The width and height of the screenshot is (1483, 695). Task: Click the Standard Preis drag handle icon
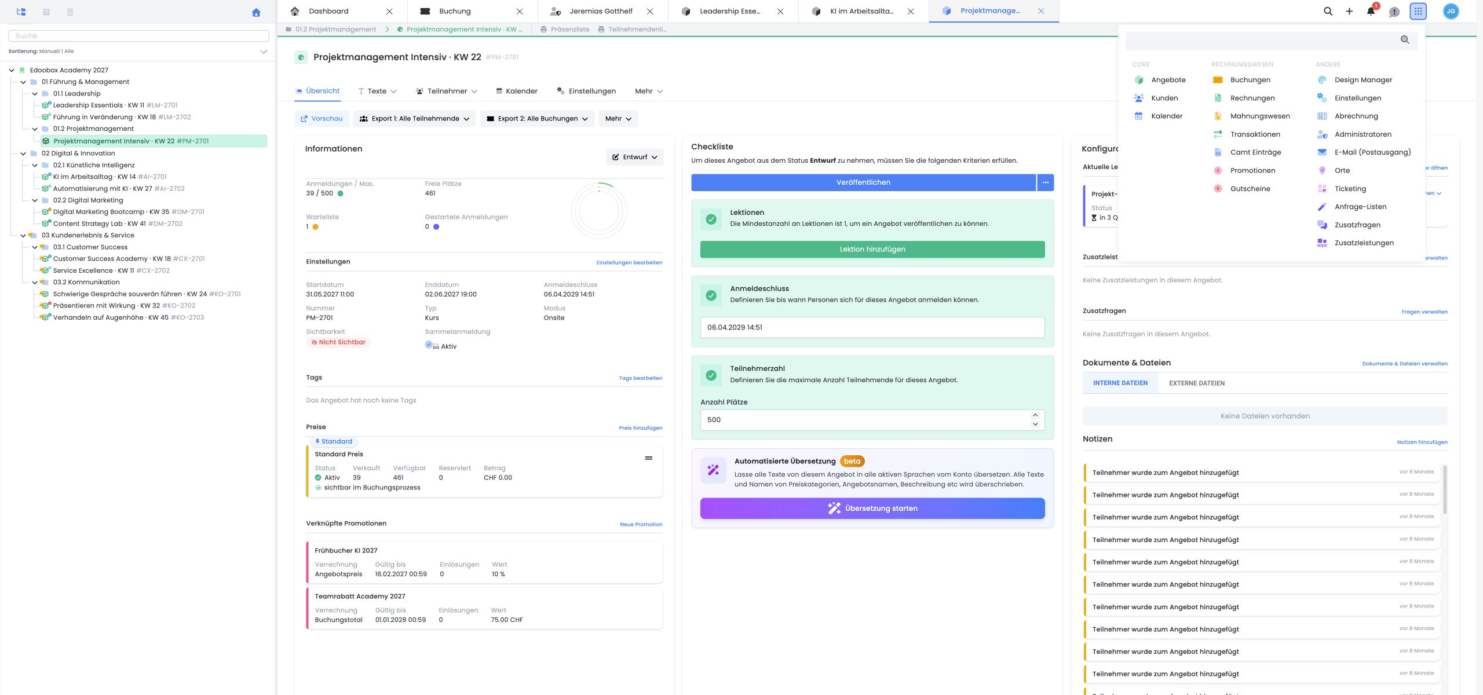[649, 458]
